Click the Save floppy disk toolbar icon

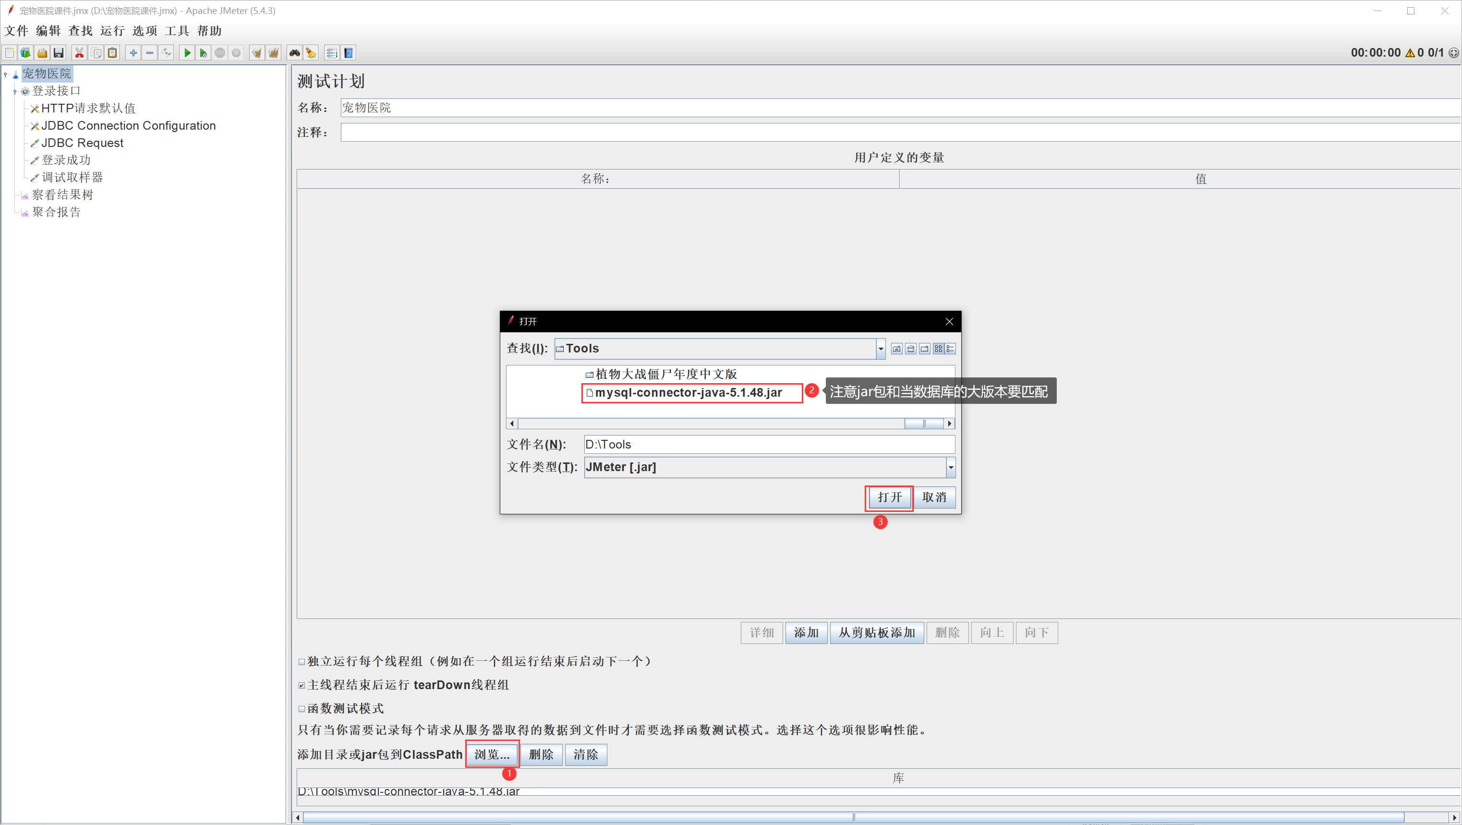(59, 53)
